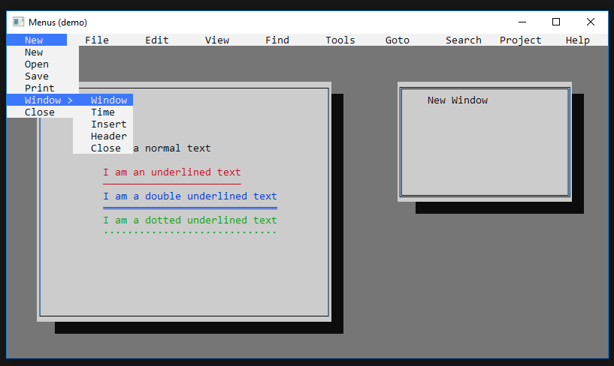Select Time in the submenu
614x366 pixels.
pyautogui.click(x=103, y=112)
